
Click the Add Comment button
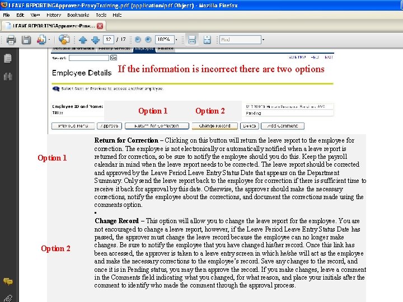283,126
